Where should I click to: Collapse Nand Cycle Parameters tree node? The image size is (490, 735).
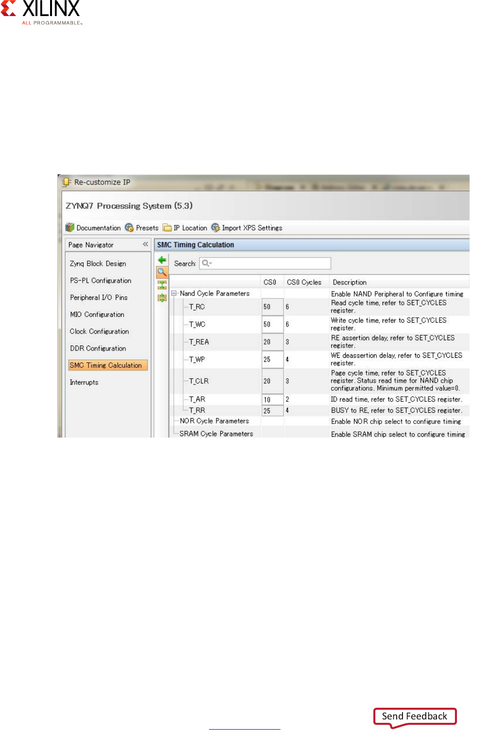click(x=174, y=294)
